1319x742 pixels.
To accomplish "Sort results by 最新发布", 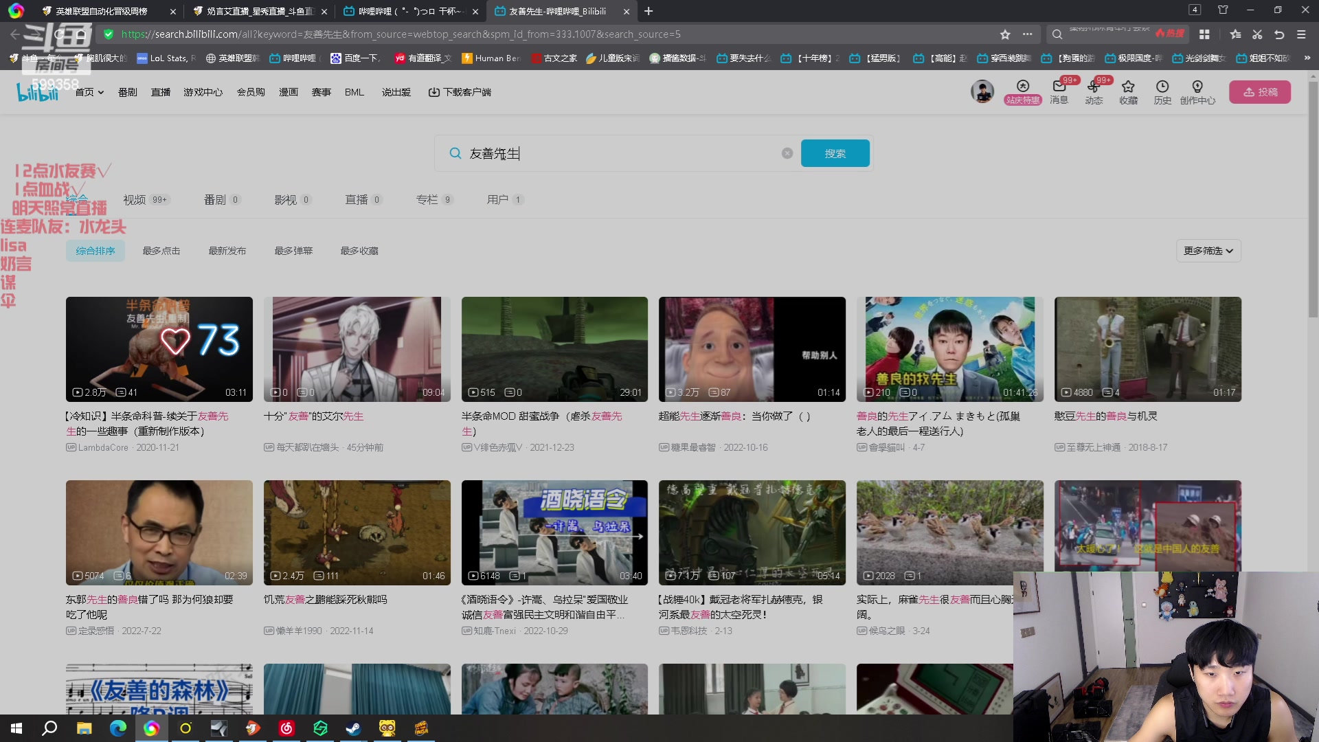I will click(x=227, y=251).
